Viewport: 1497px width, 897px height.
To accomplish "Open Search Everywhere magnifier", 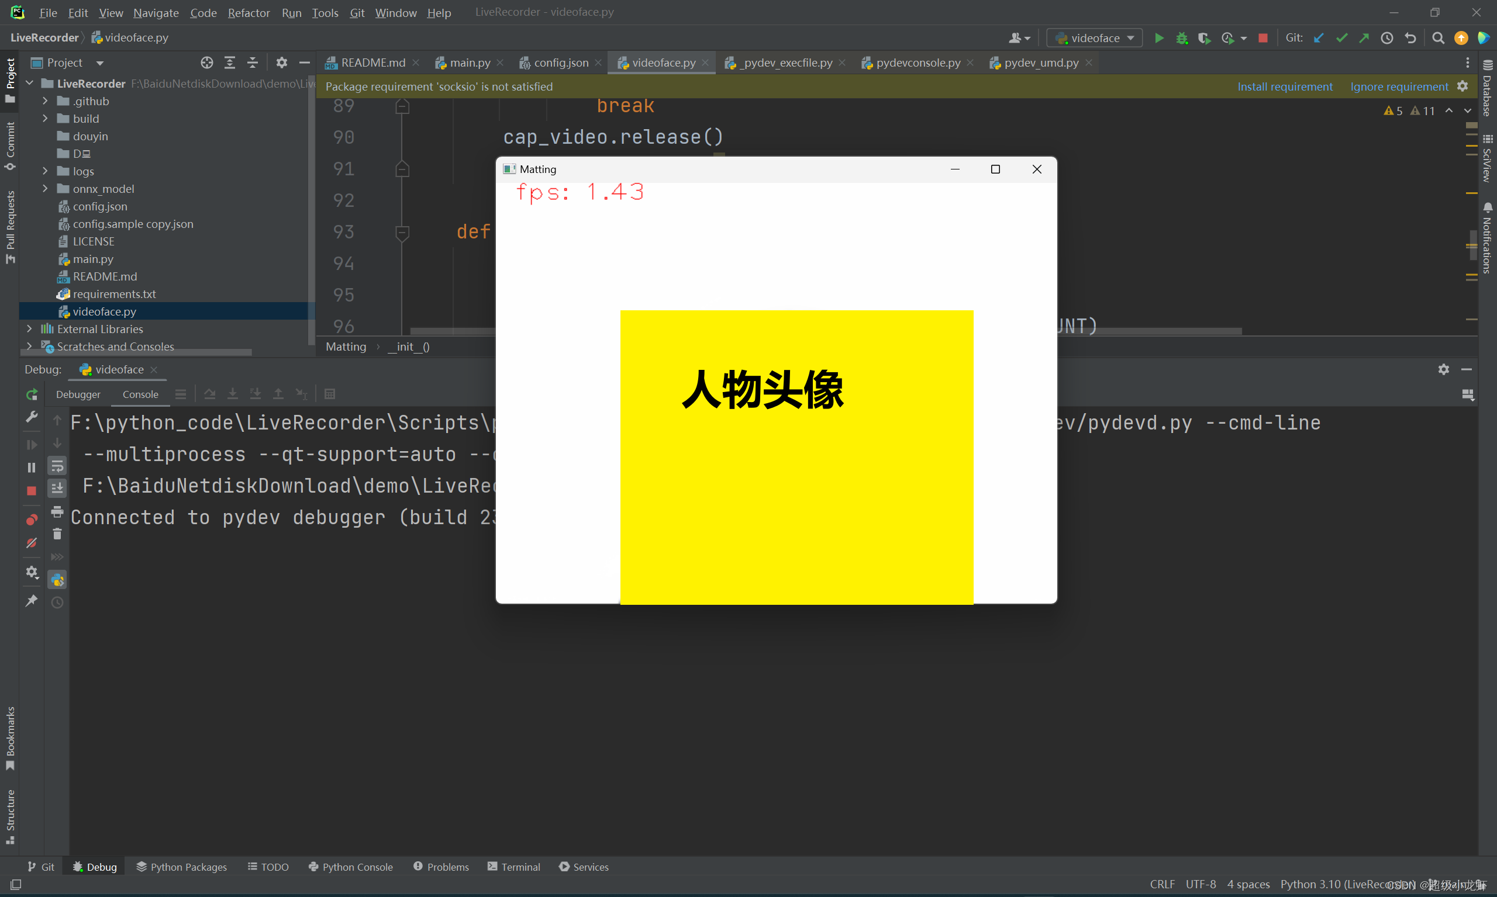I will point(1439,38).
